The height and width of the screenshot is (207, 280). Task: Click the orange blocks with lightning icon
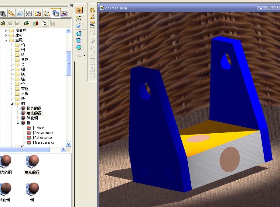pyautogui.click(x=92, y=10)
